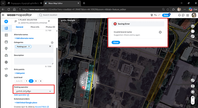The width and height of the screenshot is (198, 108).
Task: Click the ruler measure tool icon
Action: click(193, 80)
